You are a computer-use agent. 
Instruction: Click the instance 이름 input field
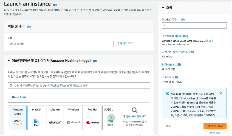(61, 44)
